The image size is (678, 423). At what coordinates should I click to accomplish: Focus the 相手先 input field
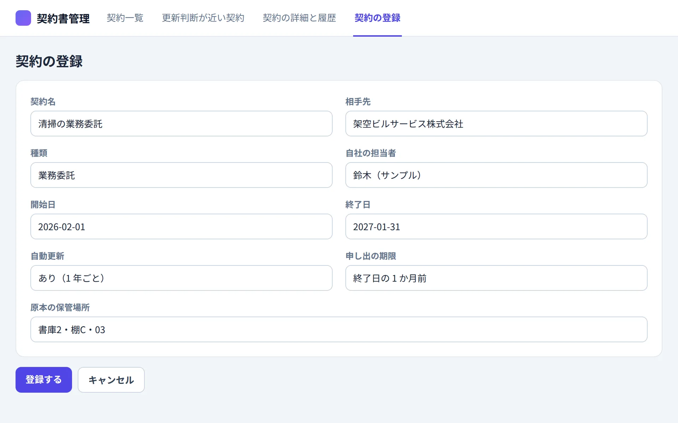coord(496,124)
